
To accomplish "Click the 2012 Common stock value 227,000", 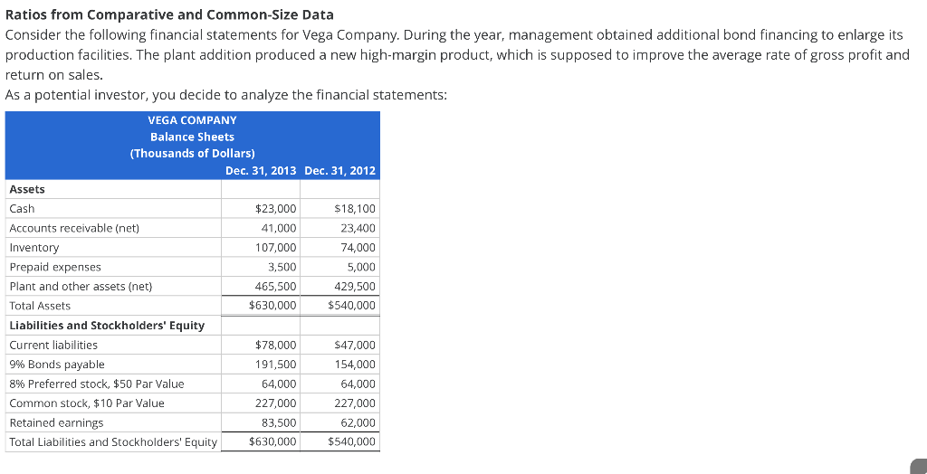I will coord(355,403).
